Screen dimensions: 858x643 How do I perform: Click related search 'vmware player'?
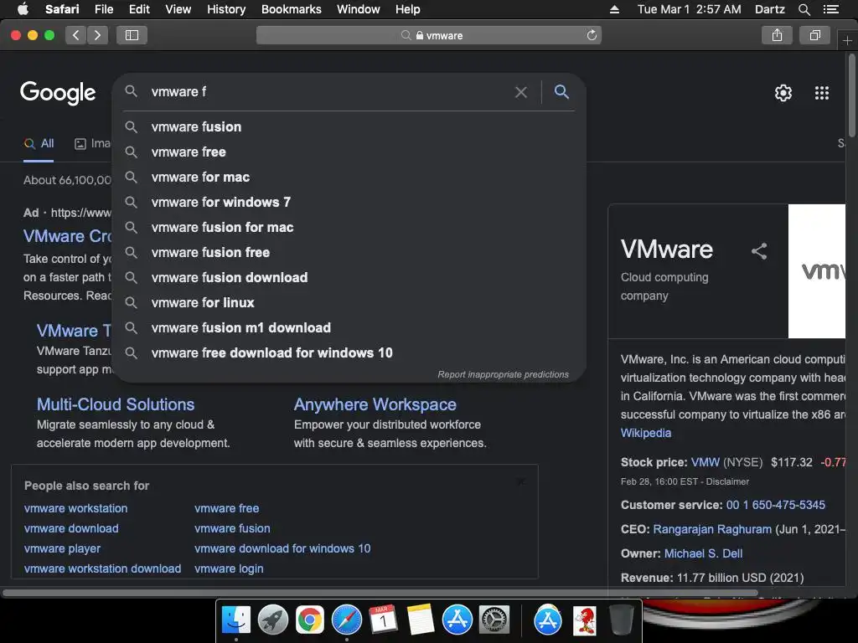[x=62, y=549]
